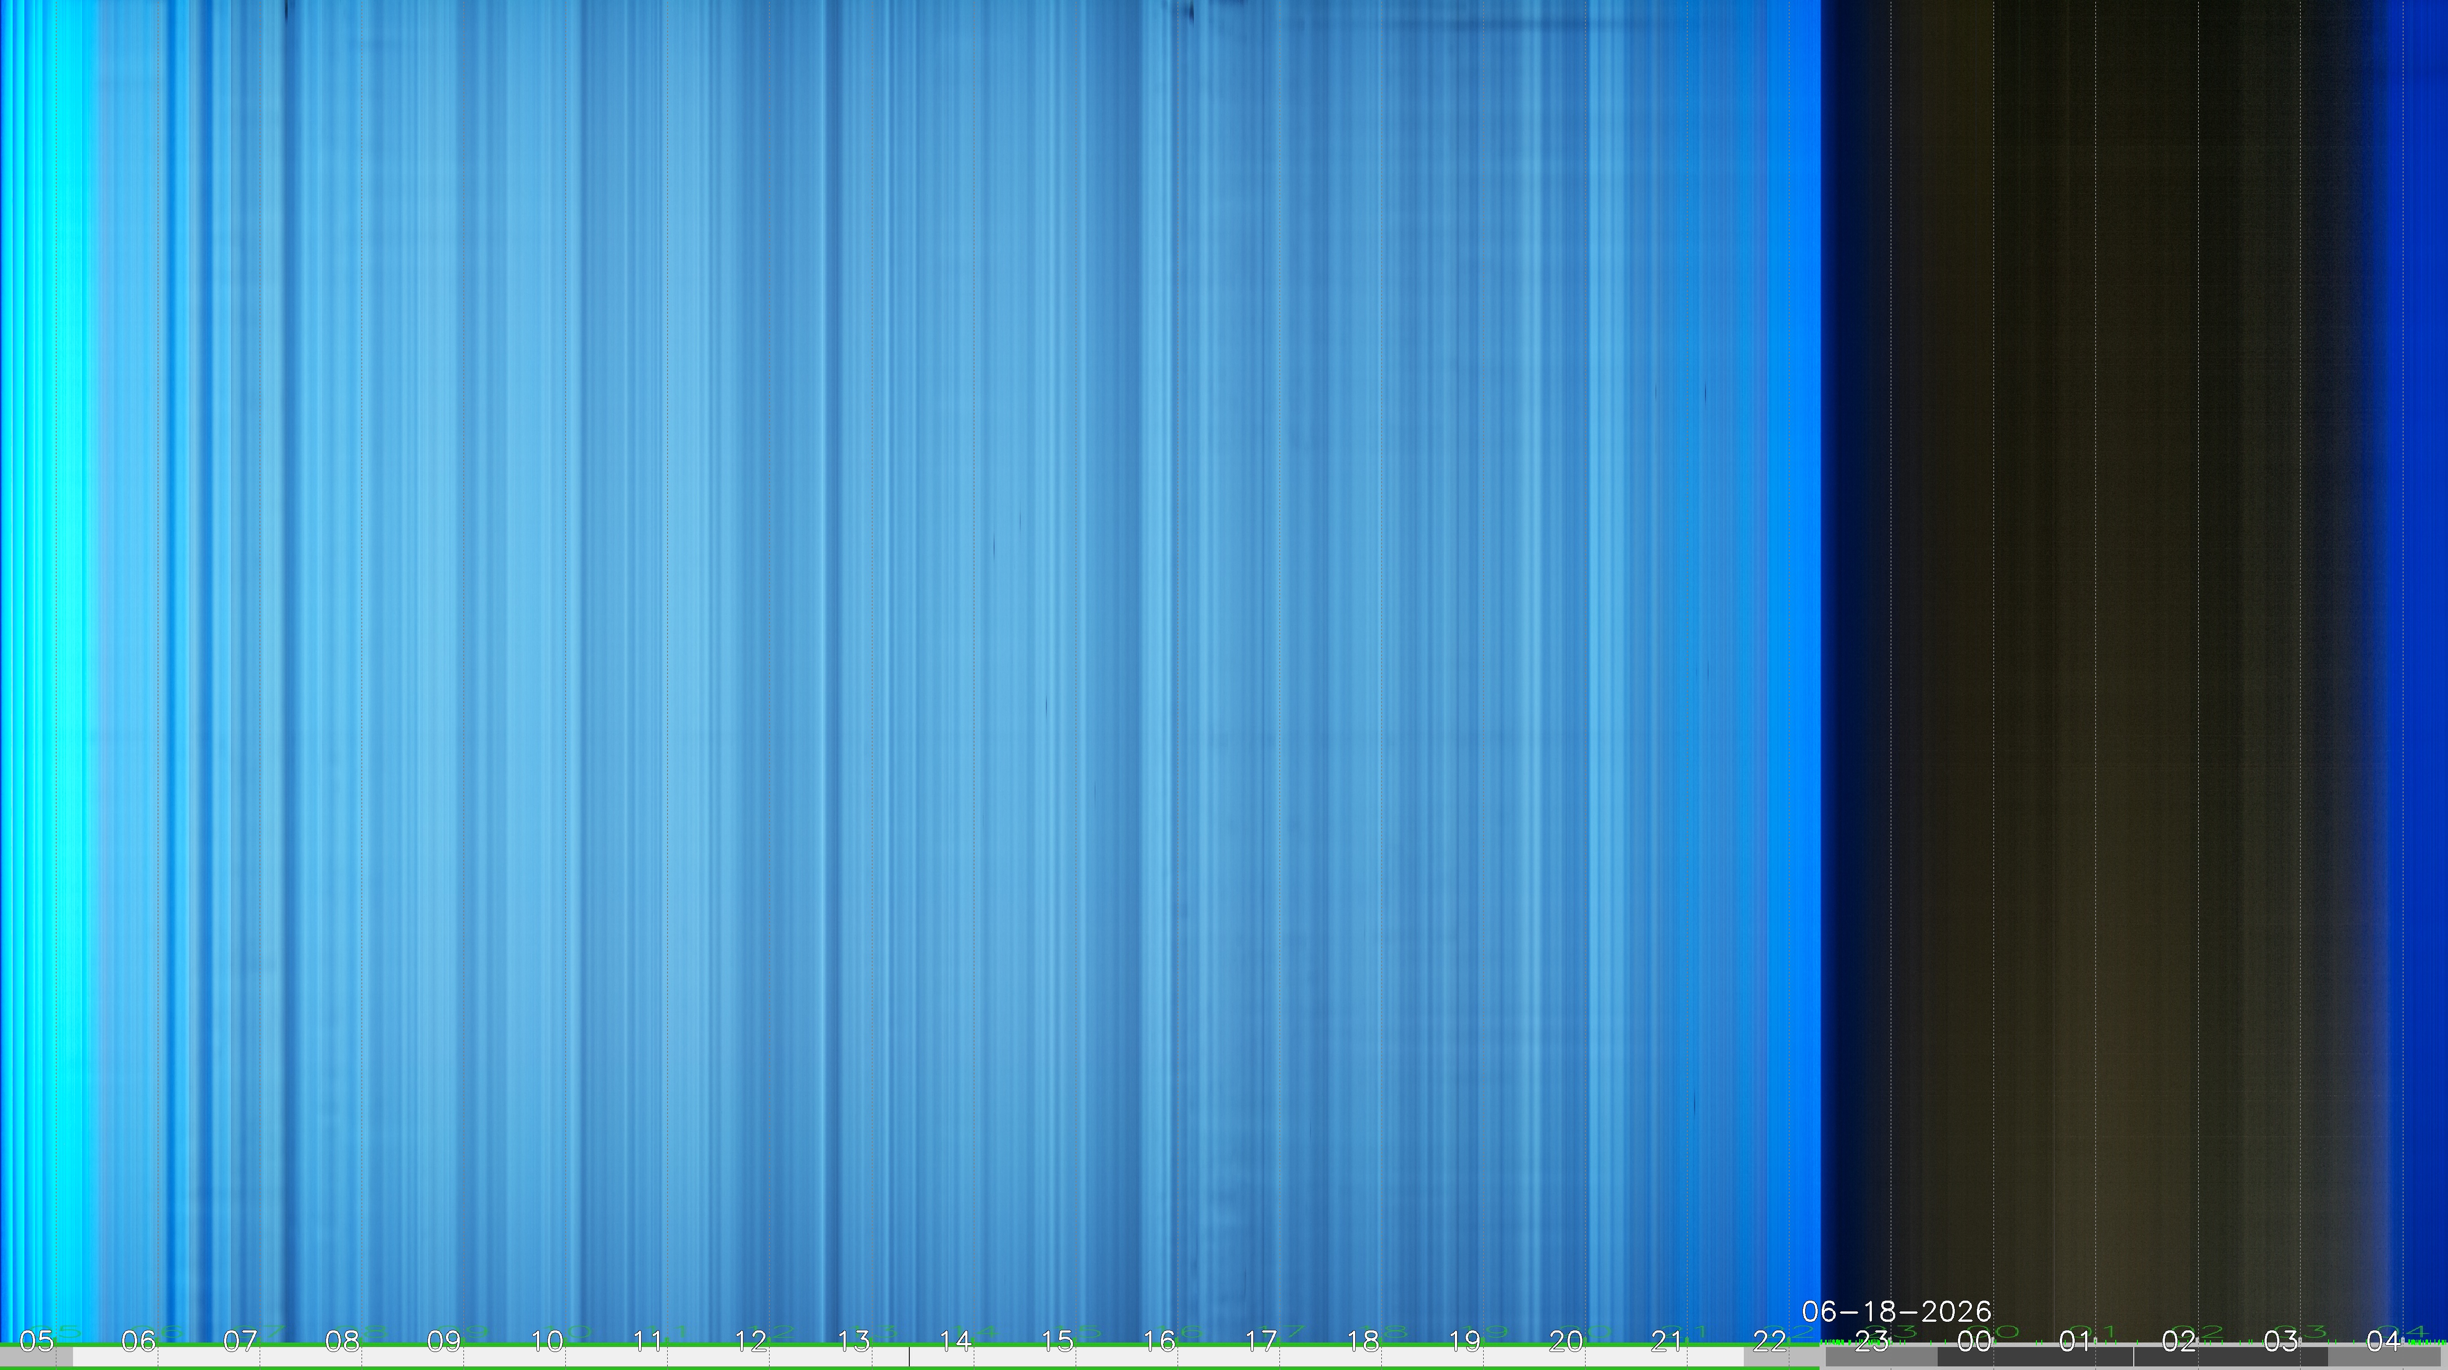Click the white "05" hour label
Viewport: 2448px width, 1370px height.
click(x=37, y=1342)
